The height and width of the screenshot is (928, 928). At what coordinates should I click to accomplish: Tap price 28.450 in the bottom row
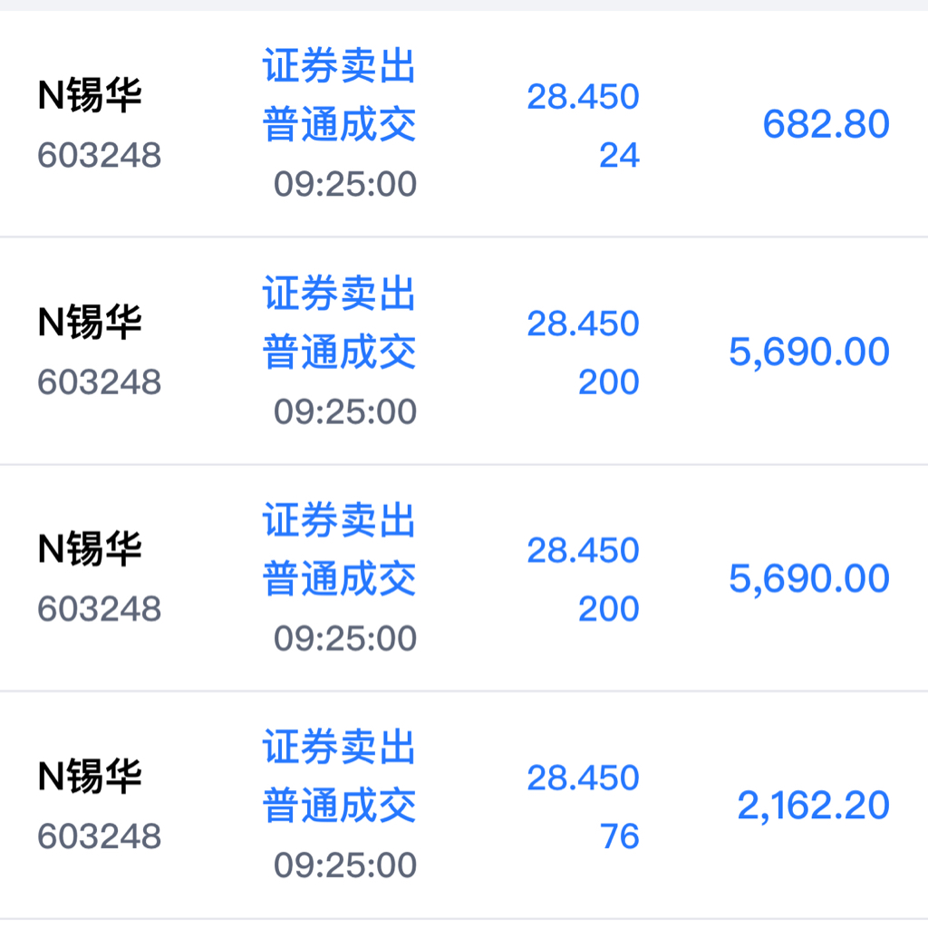[x=583, y=777]
